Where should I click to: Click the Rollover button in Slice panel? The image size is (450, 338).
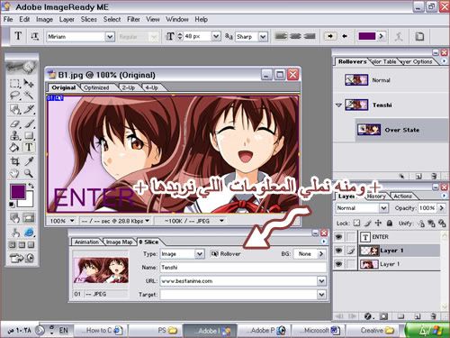[226, 254]
